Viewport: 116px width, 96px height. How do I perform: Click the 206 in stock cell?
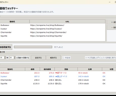(x=83, y=80)
